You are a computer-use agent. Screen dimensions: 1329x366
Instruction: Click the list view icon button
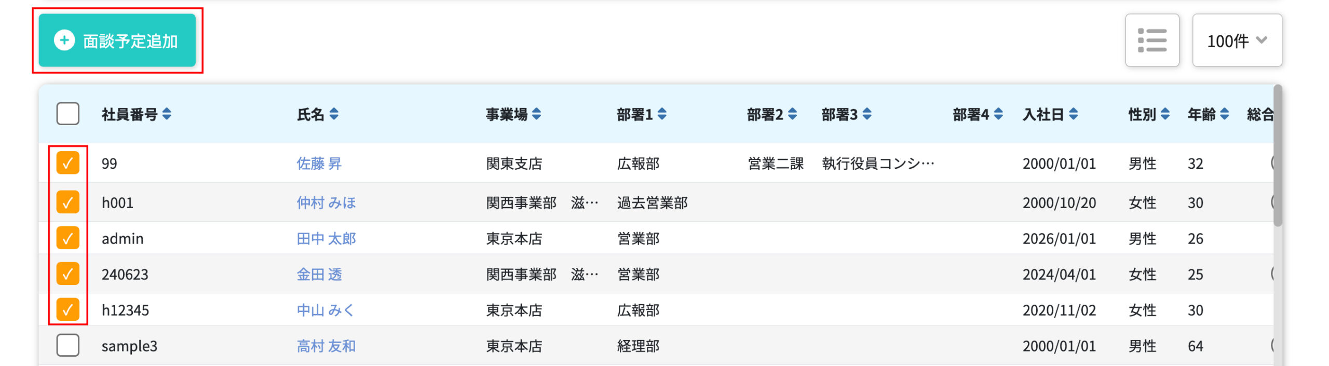pos(1151,40)
